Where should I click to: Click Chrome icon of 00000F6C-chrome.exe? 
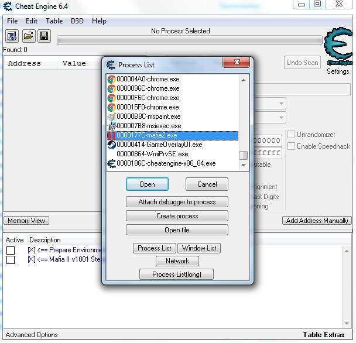coord(111,98)
